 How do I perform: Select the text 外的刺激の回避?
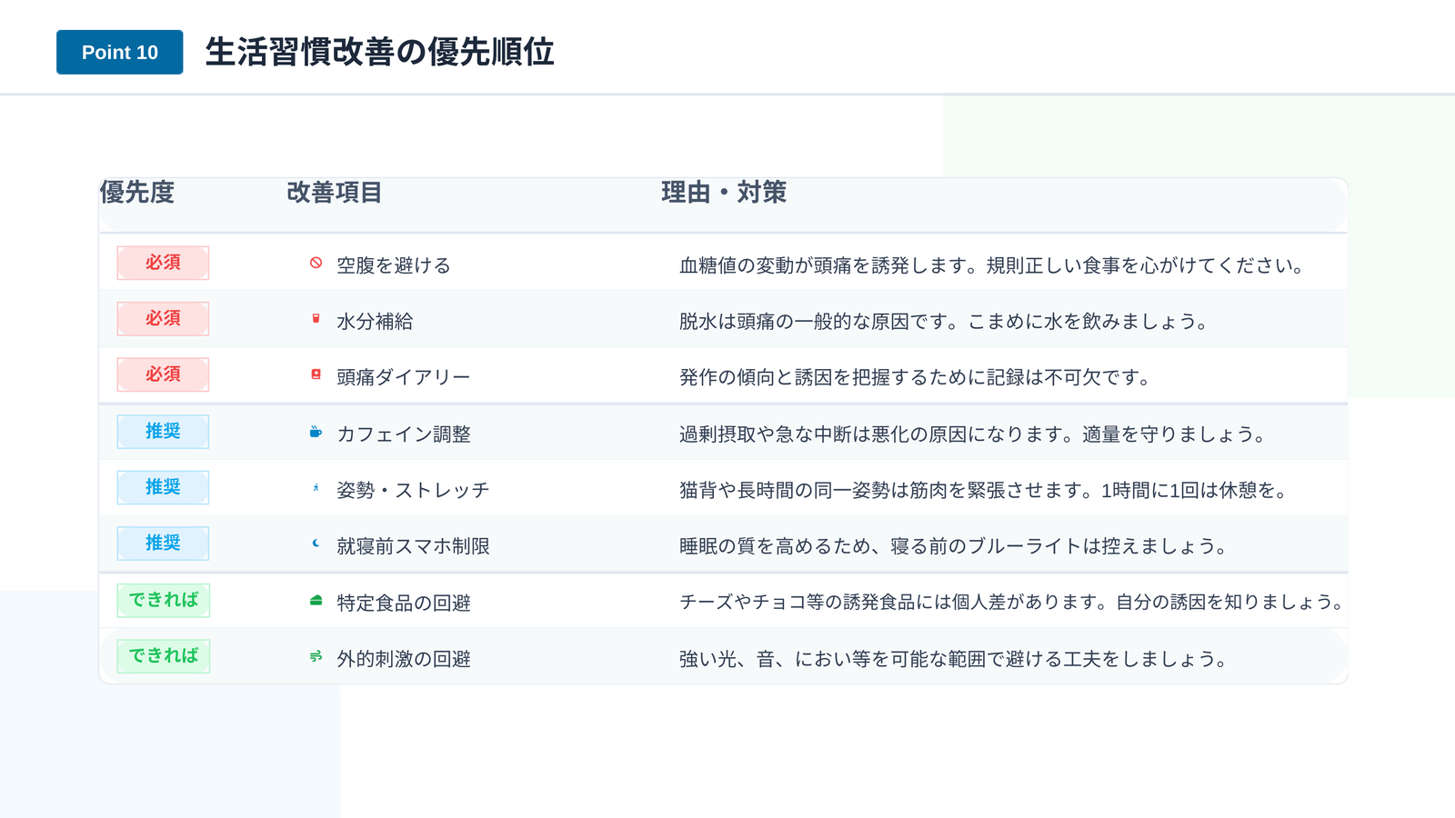404,659
